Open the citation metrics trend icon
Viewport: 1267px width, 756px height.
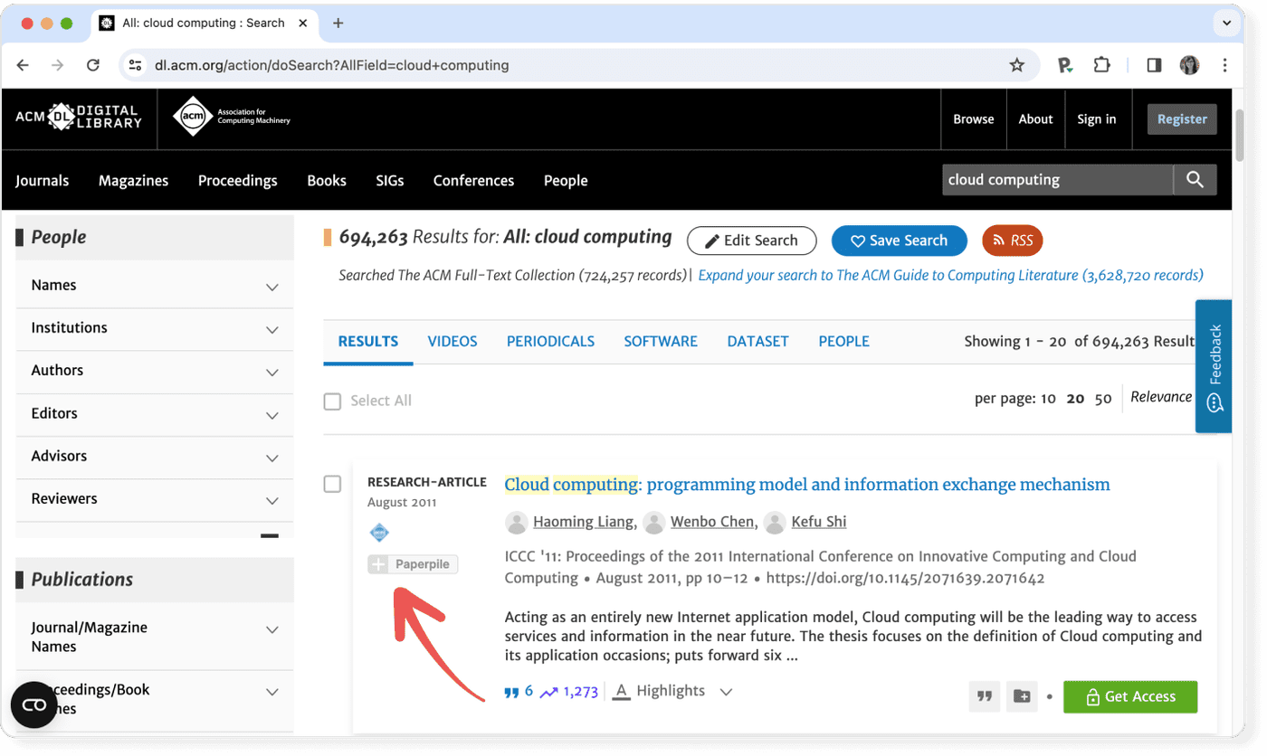coord(548,690)
